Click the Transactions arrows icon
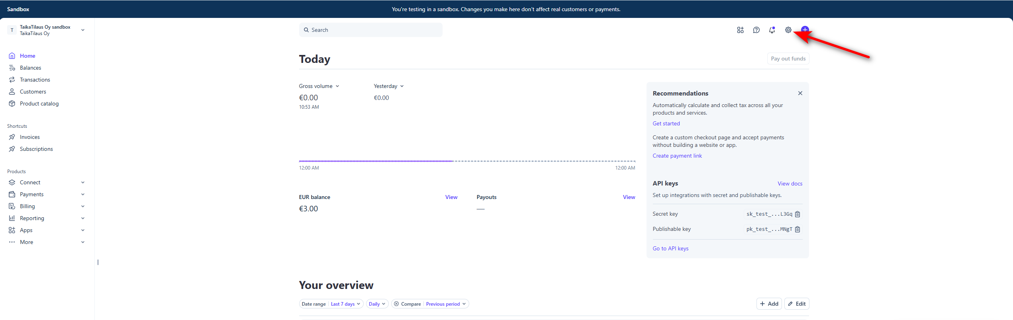Viewport: 1013px width, 320px height. tap(12, 80)
